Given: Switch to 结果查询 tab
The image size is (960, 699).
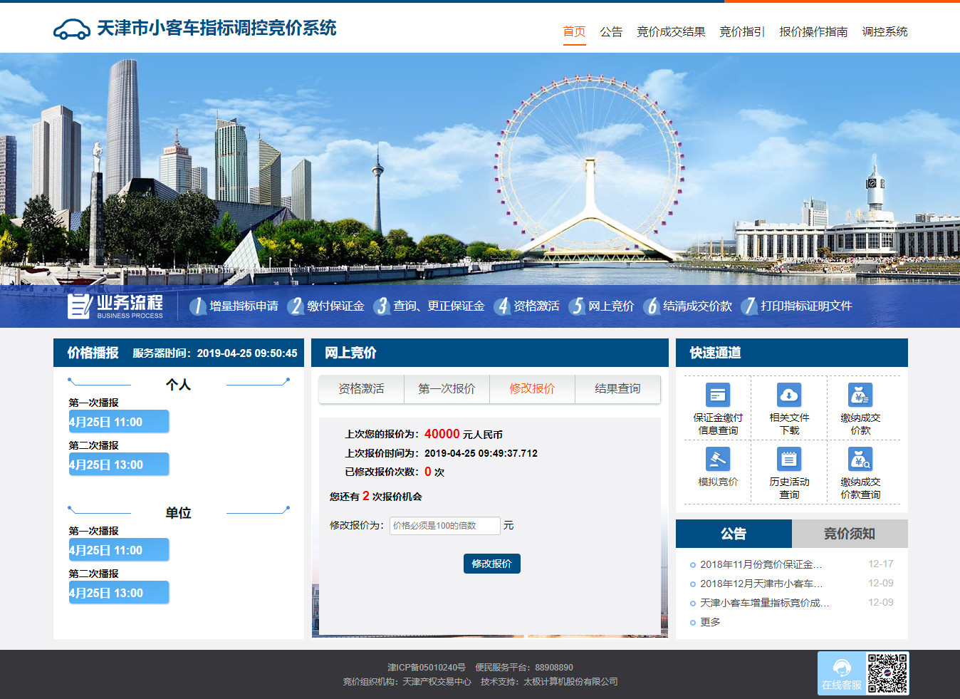Looking at the screenshot, I should [617, 389].
